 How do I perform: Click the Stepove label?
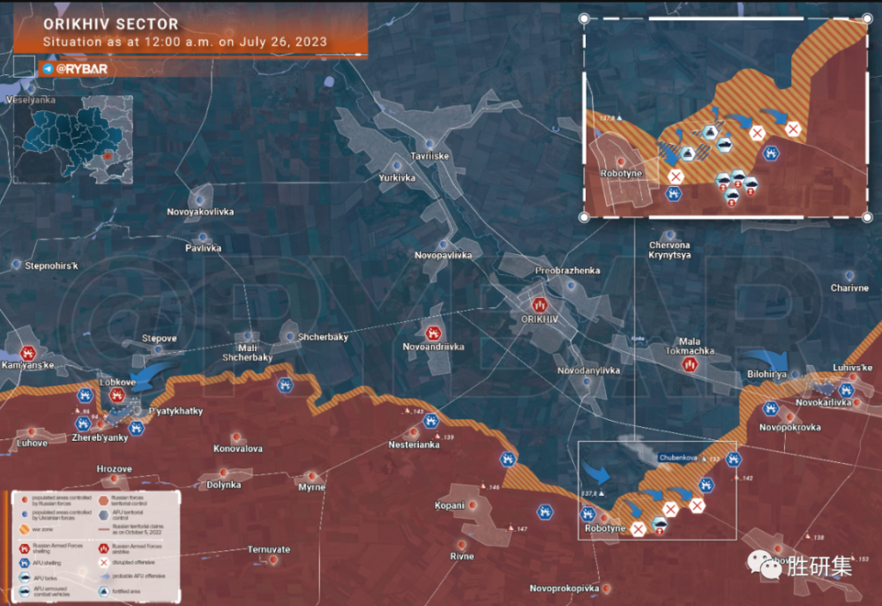pyautogui.click(x=159, y=338)
